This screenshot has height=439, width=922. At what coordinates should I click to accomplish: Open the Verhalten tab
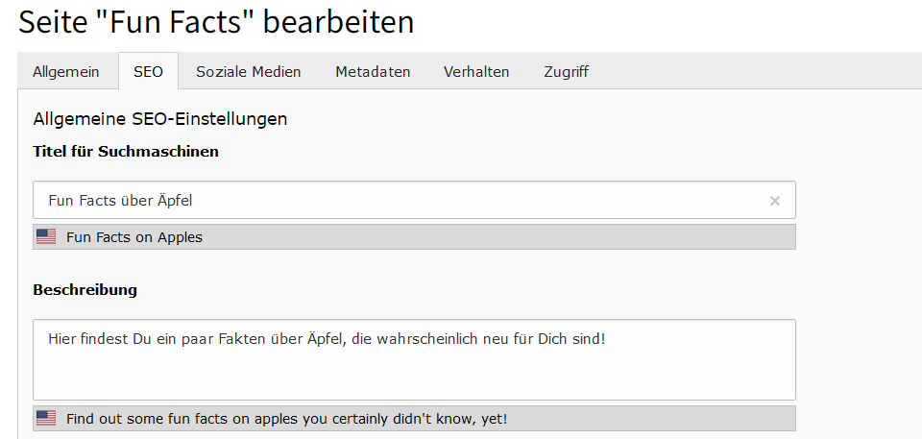476,72
